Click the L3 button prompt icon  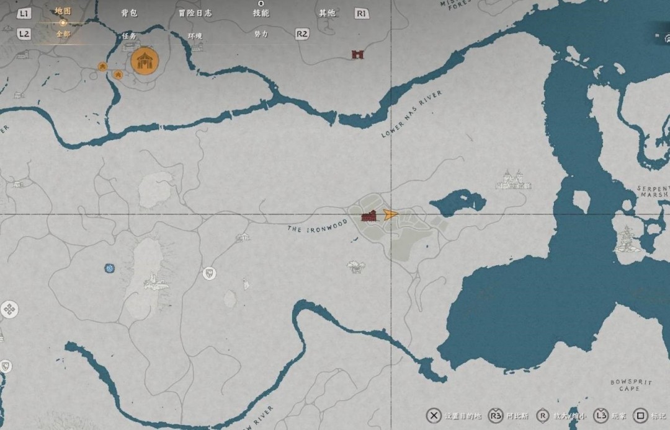601,415
